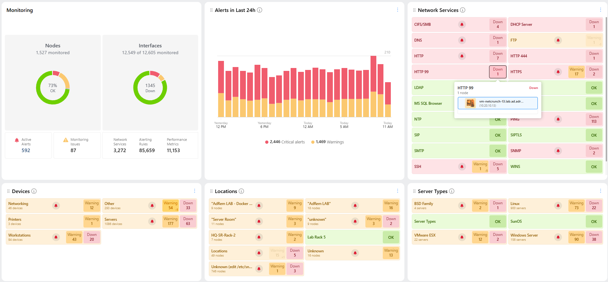
Task: Click the alert bell on DNS row
Action: (462, 40)
